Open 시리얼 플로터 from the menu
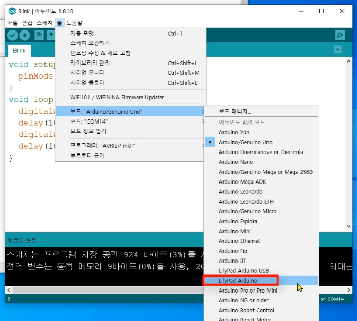Viewport: 357px width, 321px height. [131, 83]
